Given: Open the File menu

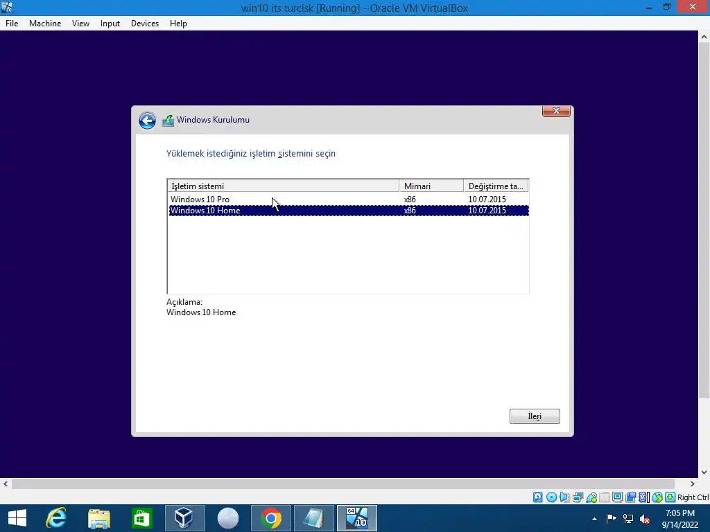Looking at the screenshot, I should pyautogui.click(x=12, y=24).
